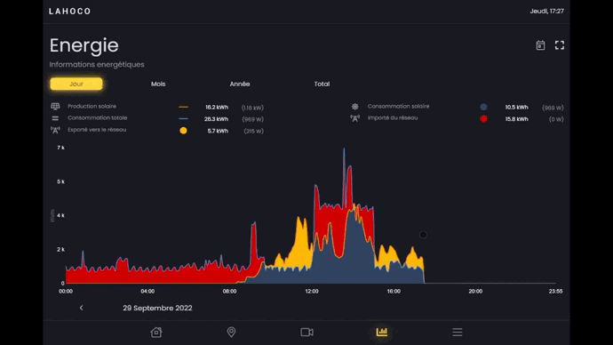613x345 pixels.
Task: Open the camera video icon
Action: click(306, 332)
